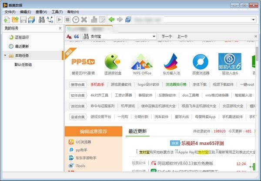Open the 查看(V) menu
261x181 pixels.
point(41,12)
